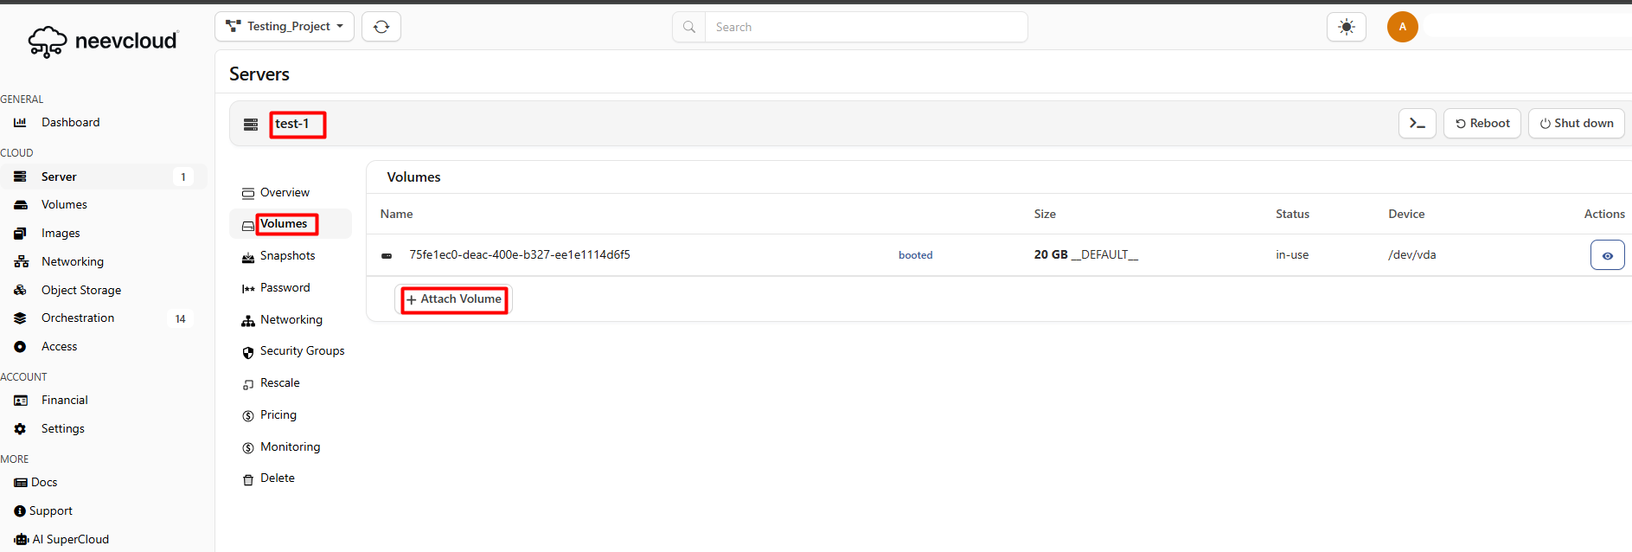Open the Rescale section
The width and height of the screenshot is (1632, 552).
[x=279, y=383]
